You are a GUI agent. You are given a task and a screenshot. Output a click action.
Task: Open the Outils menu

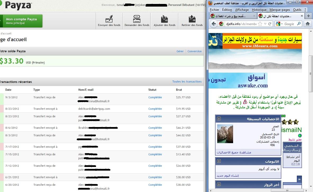click(297, 10)
